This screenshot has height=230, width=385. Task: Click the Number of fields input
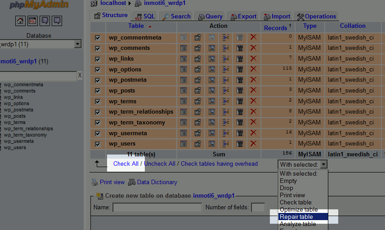pos(258,208)
